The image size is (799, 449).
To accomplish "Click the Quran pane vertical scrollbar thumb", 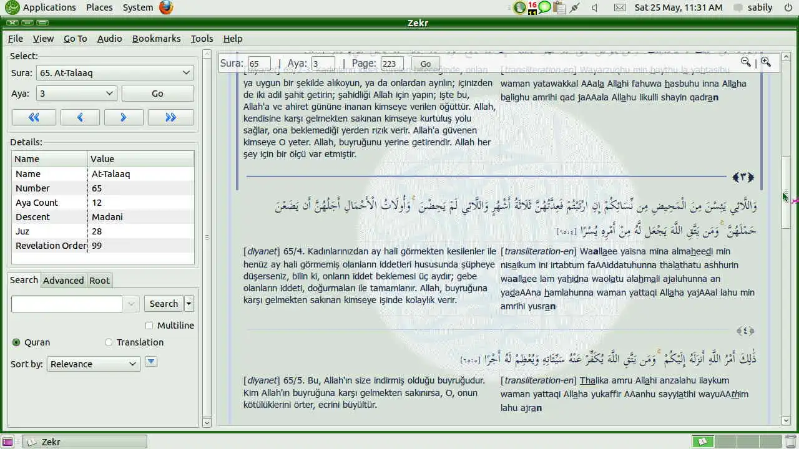I will click(787, 191).
